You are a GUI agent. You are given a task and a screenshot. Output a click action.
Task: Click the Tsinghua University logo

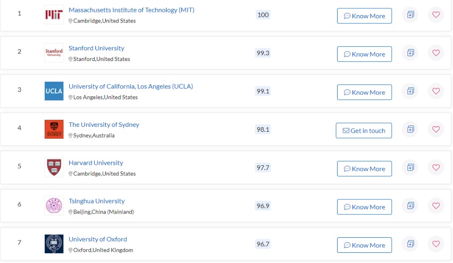[54, 206]
